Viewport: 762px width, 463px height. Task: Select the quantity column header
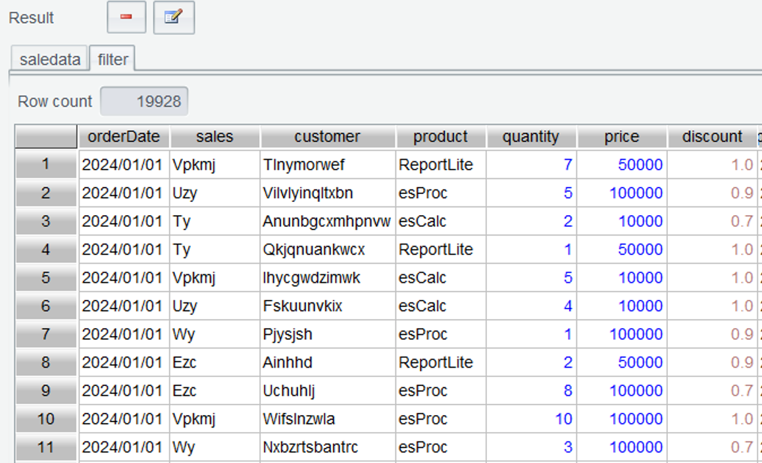pos(530,137)
